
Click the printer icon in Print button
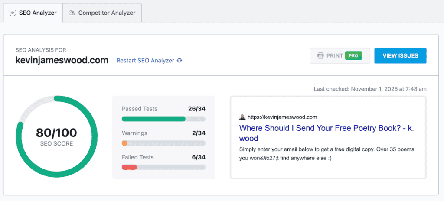tap(320, 55)
